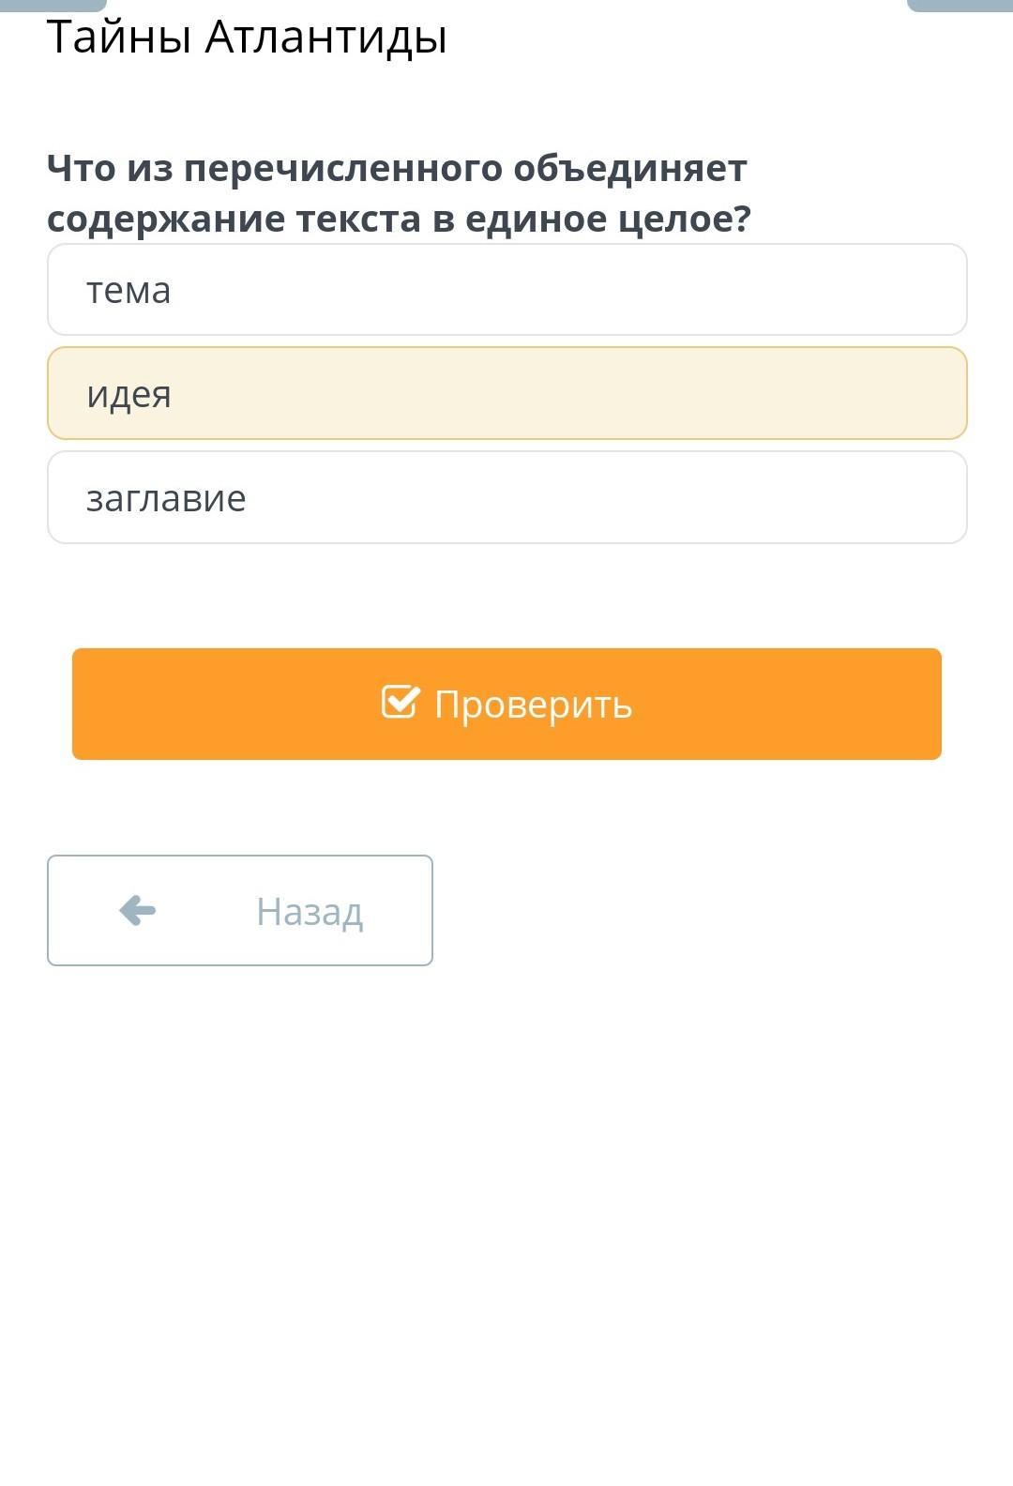
Task: Click the word идея in the selected box
Action: click(x=129, y=395)
